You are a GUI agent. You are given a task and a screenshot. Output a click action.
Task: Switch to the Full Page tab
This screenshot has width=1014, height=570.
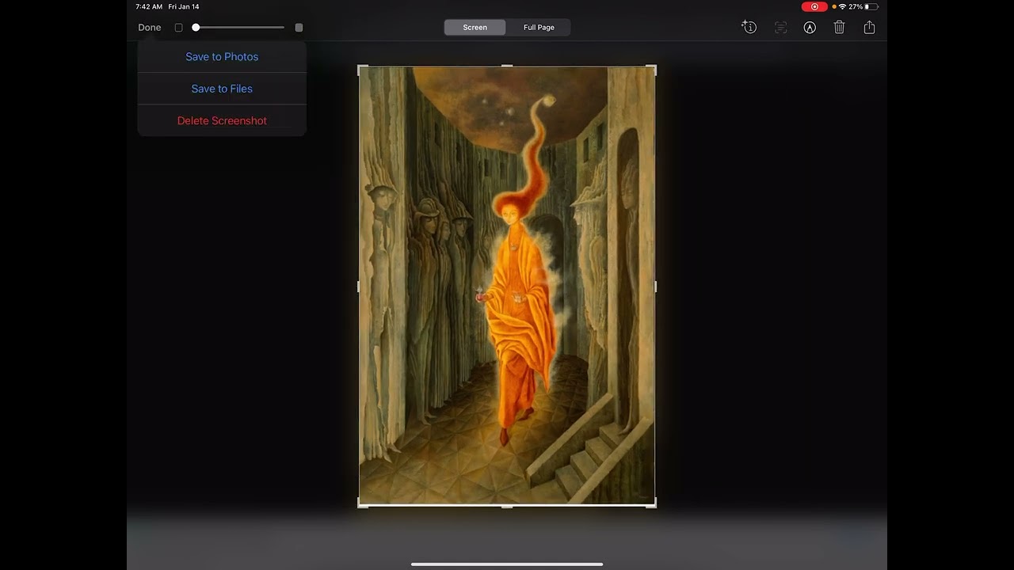(x=539, y=27)
